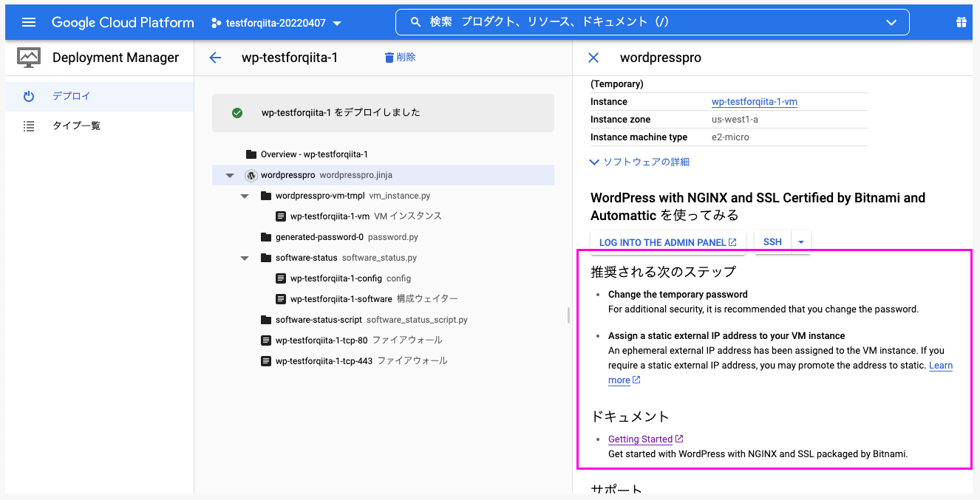Image resolution: width=980 pixels, height=500 pixels.
Task: Click the Deployment Manager product icon
Action: click(x=29, y=58)
